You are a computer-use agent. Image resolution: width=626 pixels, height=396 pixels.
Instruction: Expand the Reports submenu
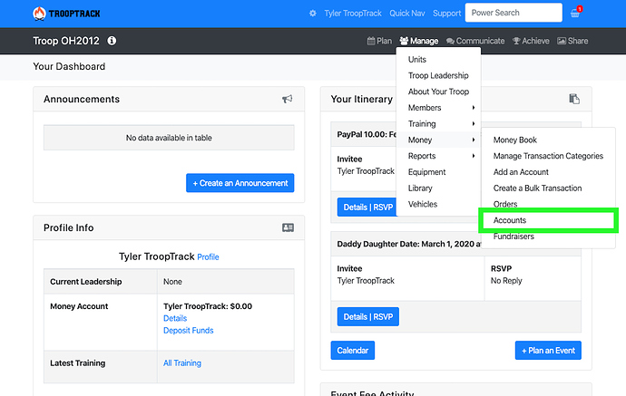(x=438, y=156)
